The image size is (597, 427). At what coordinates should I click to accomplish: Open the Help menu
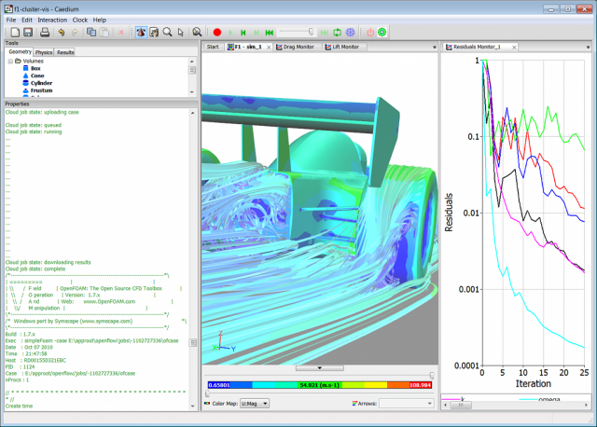pyautogui.click(x=100, y=20)
